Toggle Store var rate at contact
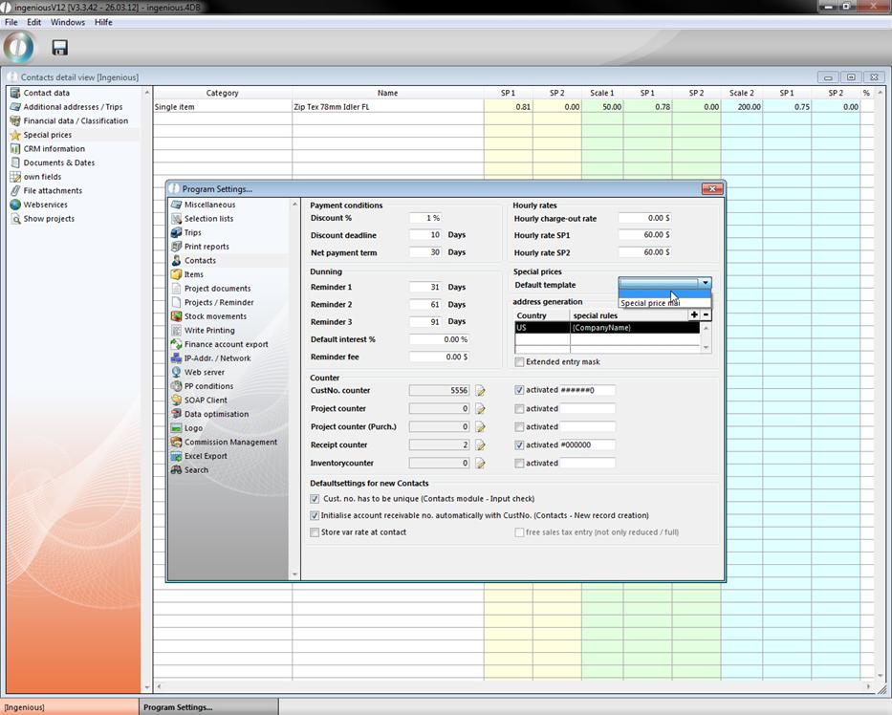This screenshot has height=715, width=892. coord(315,532)
